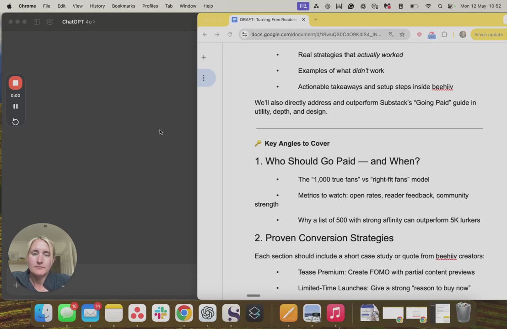Close the DRAFT Google Docs tab

303,20
